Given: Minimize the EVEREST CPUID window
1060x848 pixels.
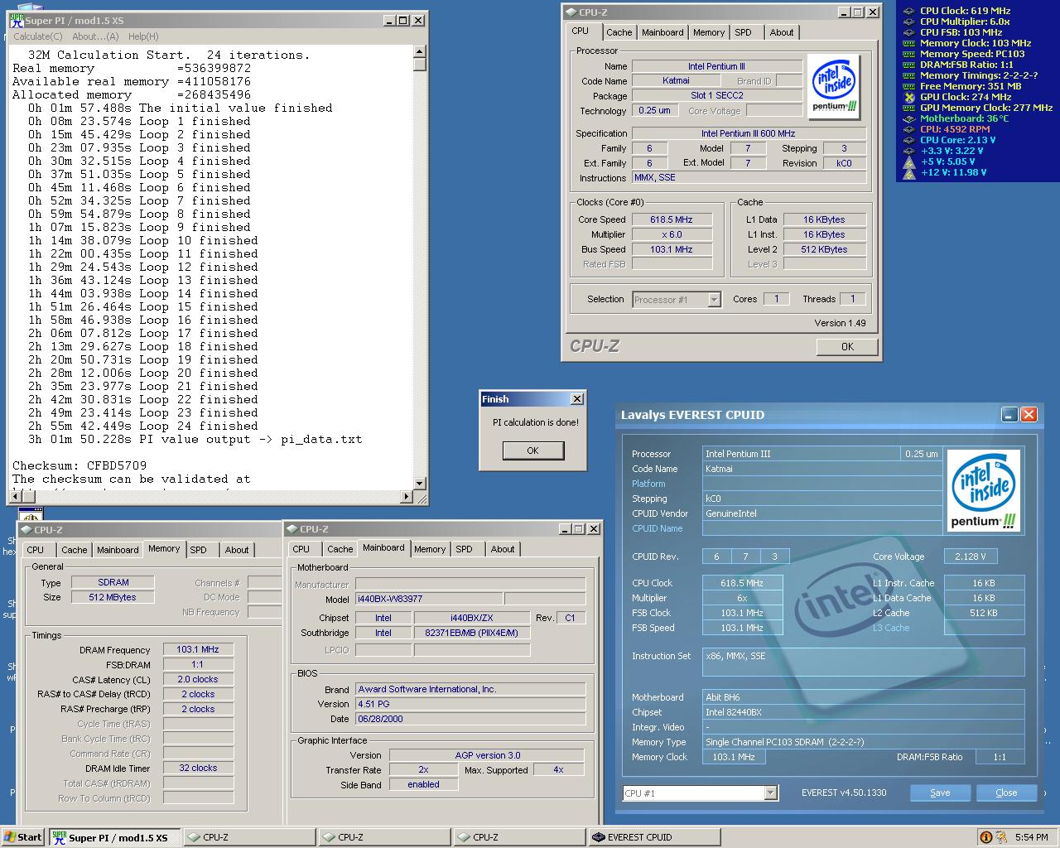Looking at the screenshot, I should (1009, 414).
